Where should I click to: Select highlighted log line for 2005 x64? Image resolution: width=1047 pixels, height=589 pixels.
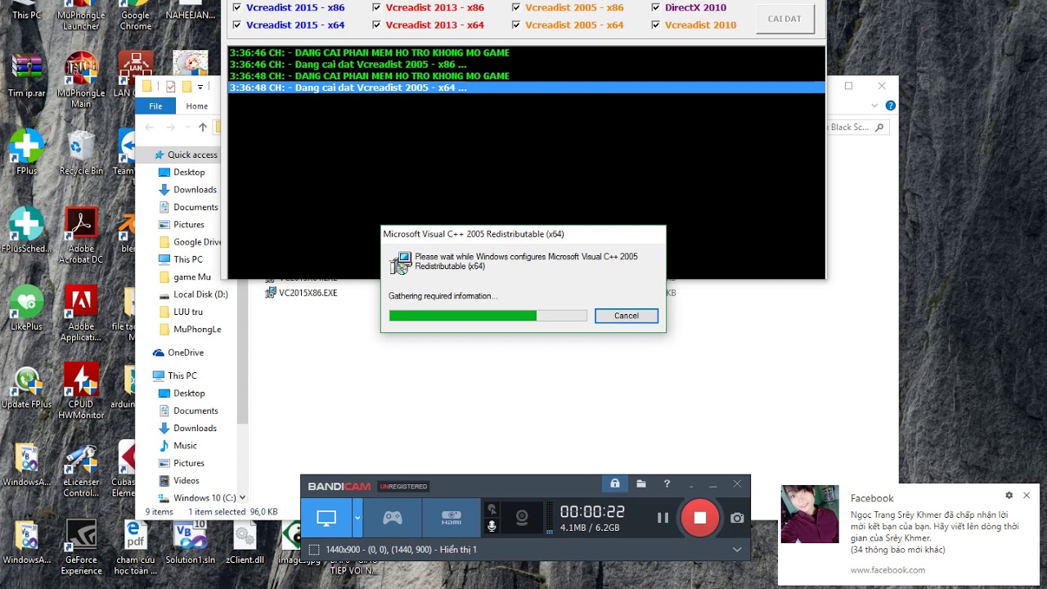527,88
